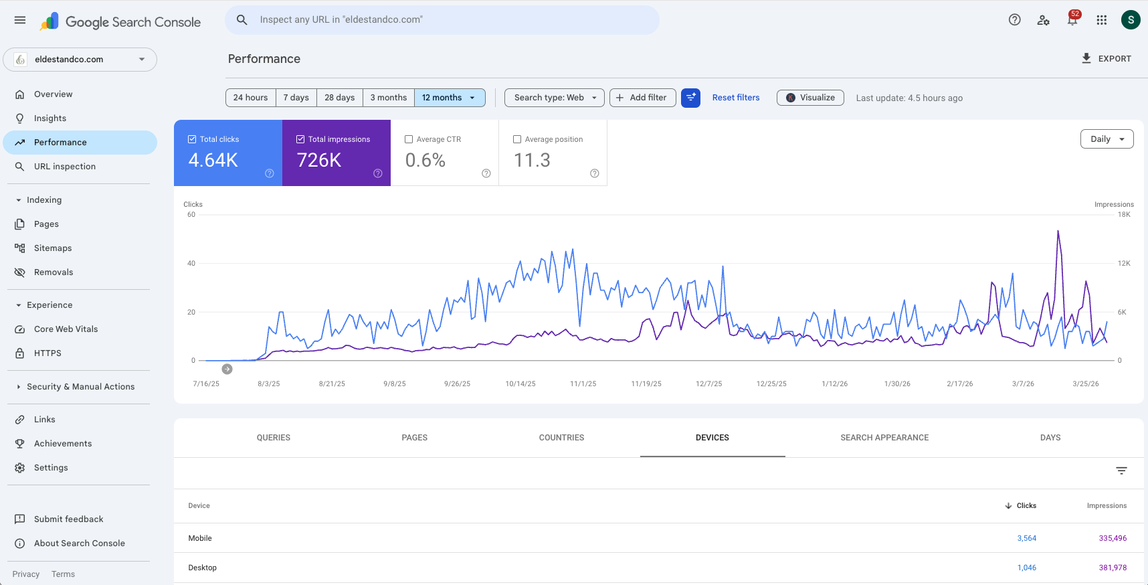Viewport: 1148px width, 585px height.
Task: Open Core Web Vitals report
Action: (80, 329)
